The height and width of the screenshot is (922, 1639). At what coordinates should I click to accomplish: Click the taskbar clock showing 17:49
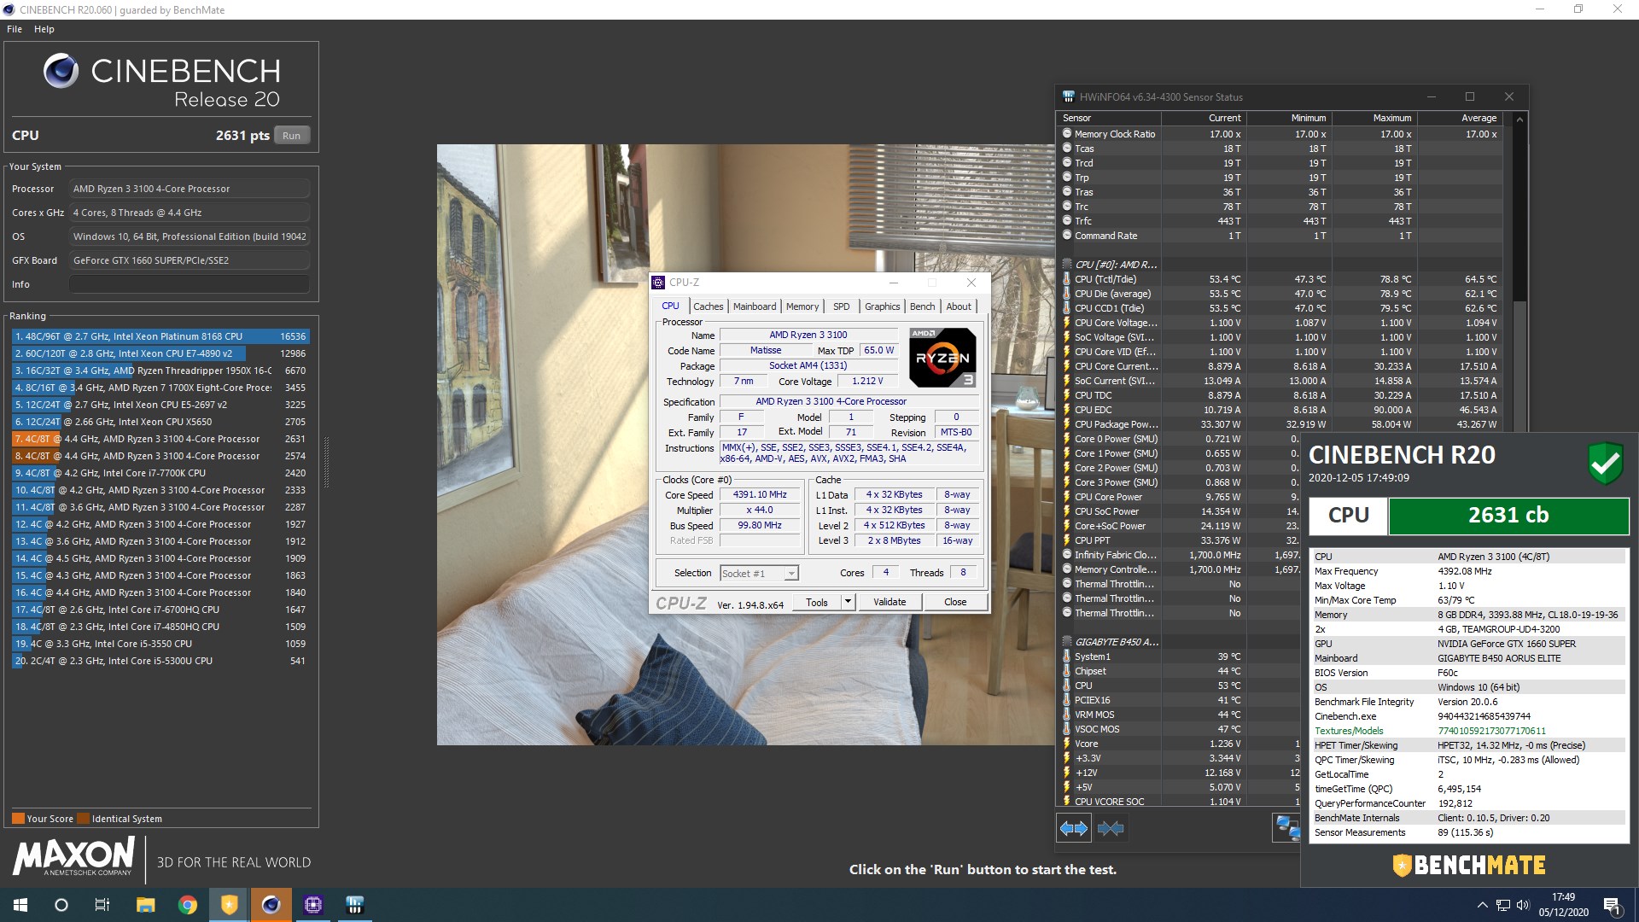point(1563,905)
